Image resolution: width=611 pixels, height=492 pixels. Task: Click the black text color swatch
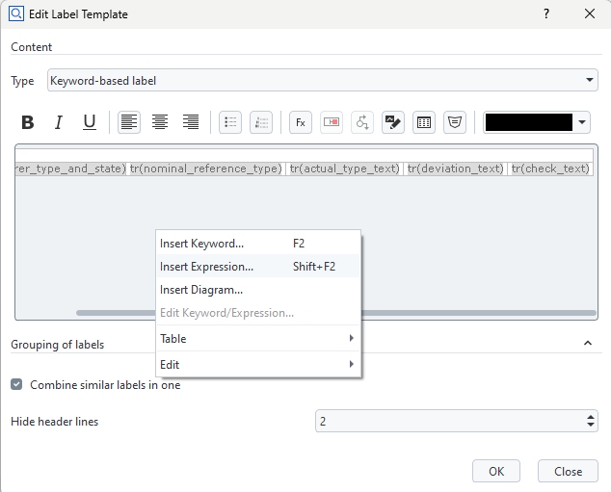(529, 122)
